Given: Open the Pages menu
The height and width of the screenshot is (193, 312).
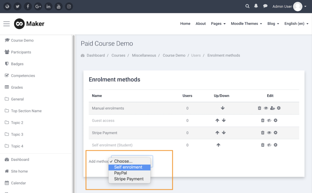Looking at the screenshot, I should [218, 23].
